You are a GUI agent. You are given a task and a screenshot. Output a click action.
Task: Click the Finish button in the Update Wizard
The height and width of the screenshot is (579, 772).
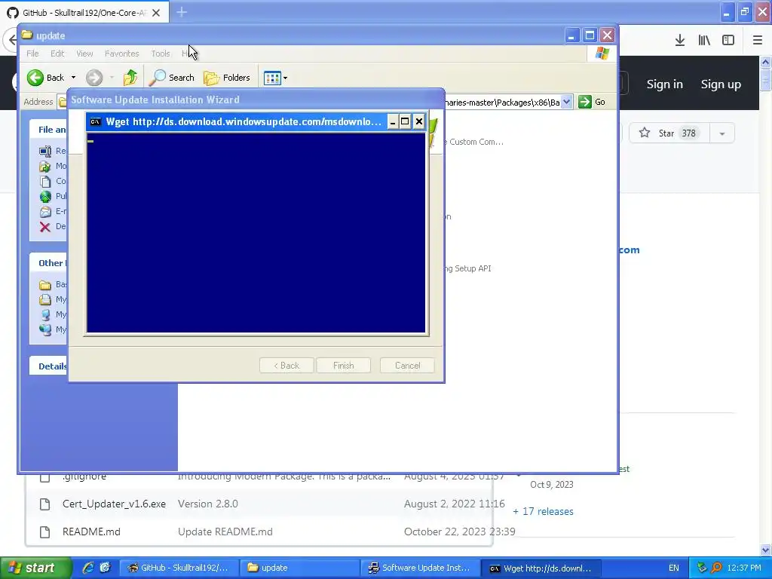tap(343, 366)
